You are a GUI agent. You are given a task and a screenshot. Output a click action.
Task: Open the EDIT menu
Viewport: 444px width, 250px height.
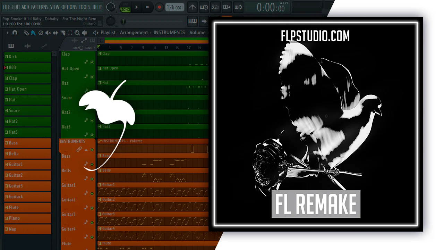16,7
